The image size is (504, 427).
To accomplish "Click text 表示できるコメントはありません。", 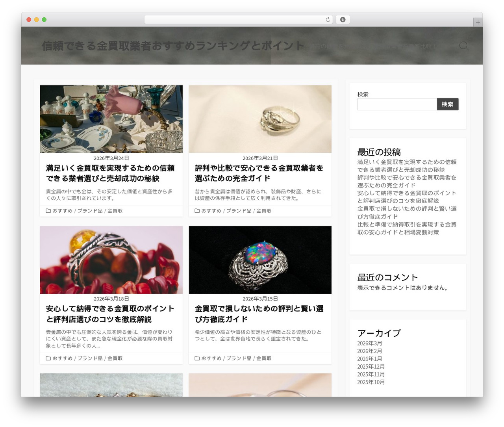I will [403, 288].
